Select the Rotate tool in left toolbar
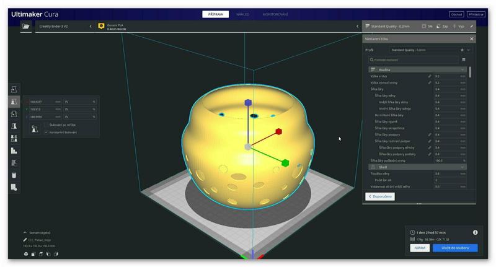496x267 pixels. [14, 114]
